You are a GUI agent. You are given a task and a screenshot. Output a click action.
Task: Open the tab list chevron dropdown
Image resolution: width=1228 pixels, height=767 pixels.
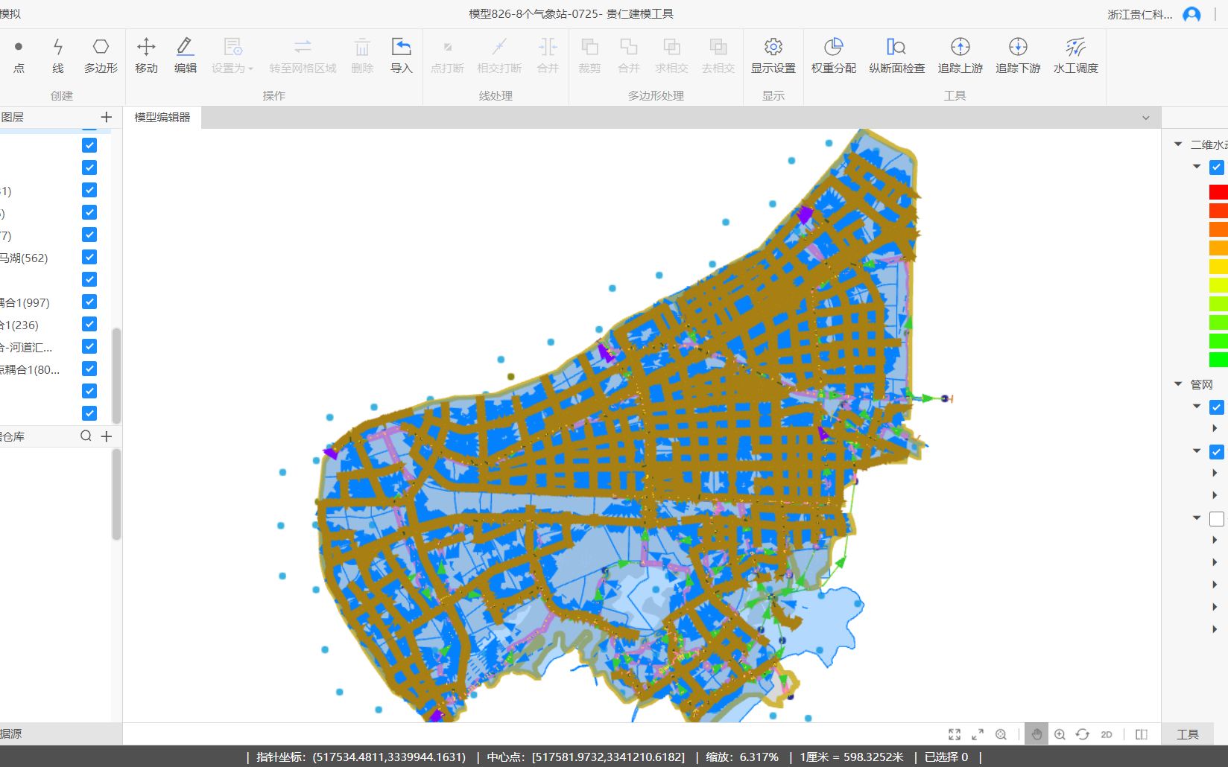tap(1146, 118)
